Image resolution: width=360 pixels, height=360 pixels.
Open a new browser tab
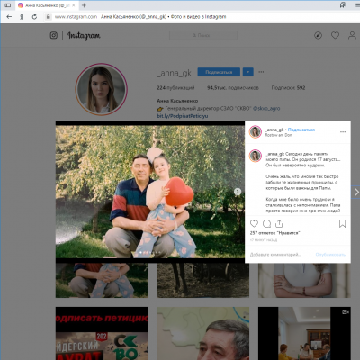(84, 5)
